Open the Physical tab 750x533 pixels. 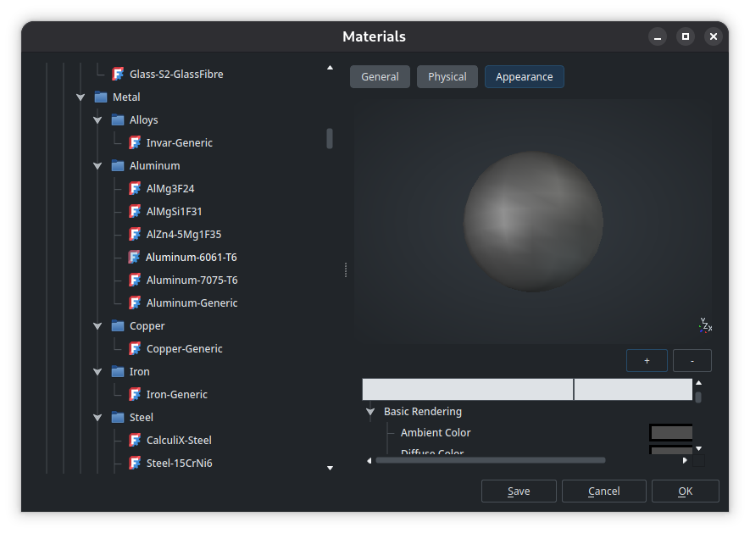pos(447,76)
